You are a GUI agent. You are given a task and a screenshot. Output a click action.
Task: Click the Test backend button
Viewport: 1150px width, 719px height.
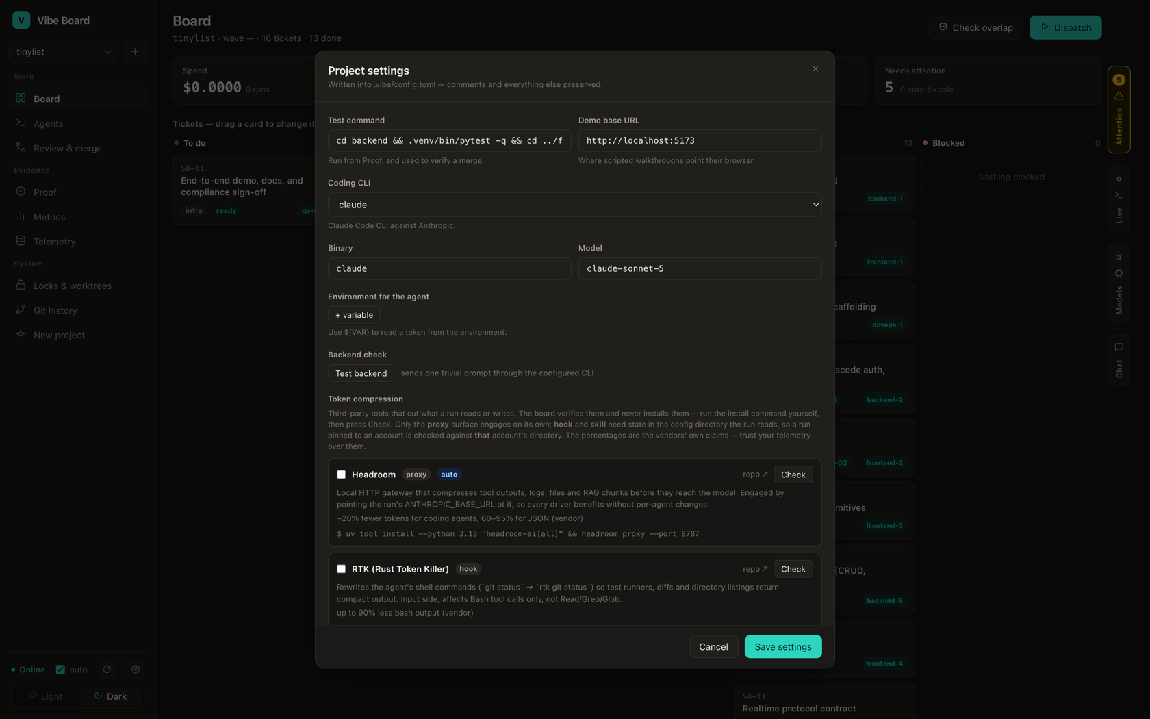click(x=361, y=373)
